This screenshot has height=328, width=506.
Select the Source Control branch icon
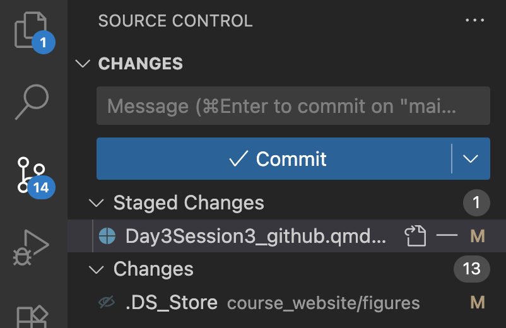[32, 176]
